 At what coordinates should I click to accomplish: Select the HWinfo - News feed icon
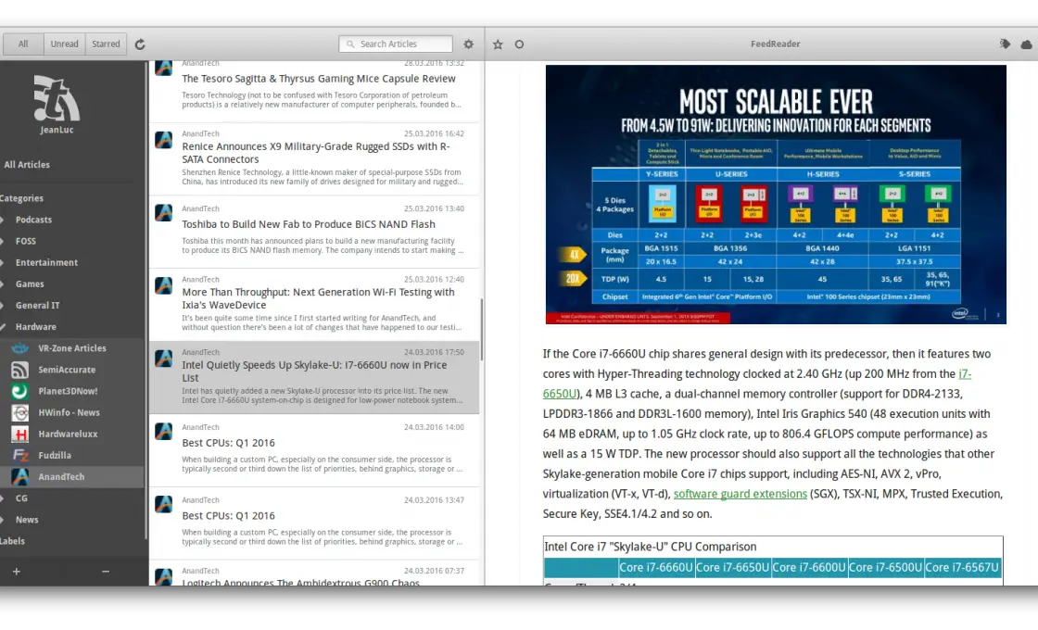[19, 412]
